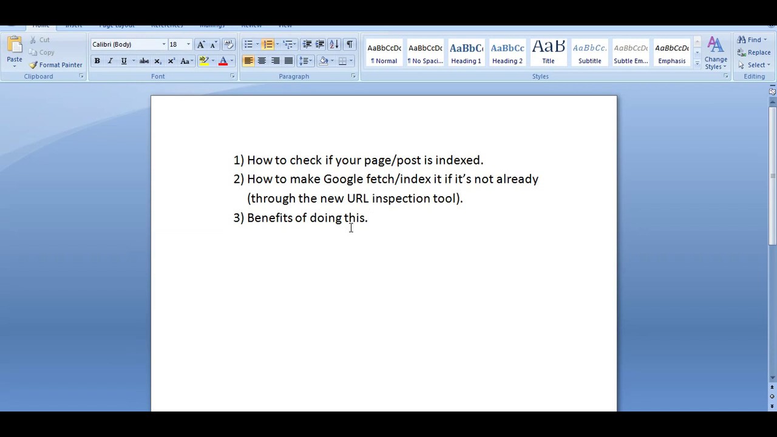This screenshot has height=437, width=777.
Task: Switch to the References tab
Action: 167,26
